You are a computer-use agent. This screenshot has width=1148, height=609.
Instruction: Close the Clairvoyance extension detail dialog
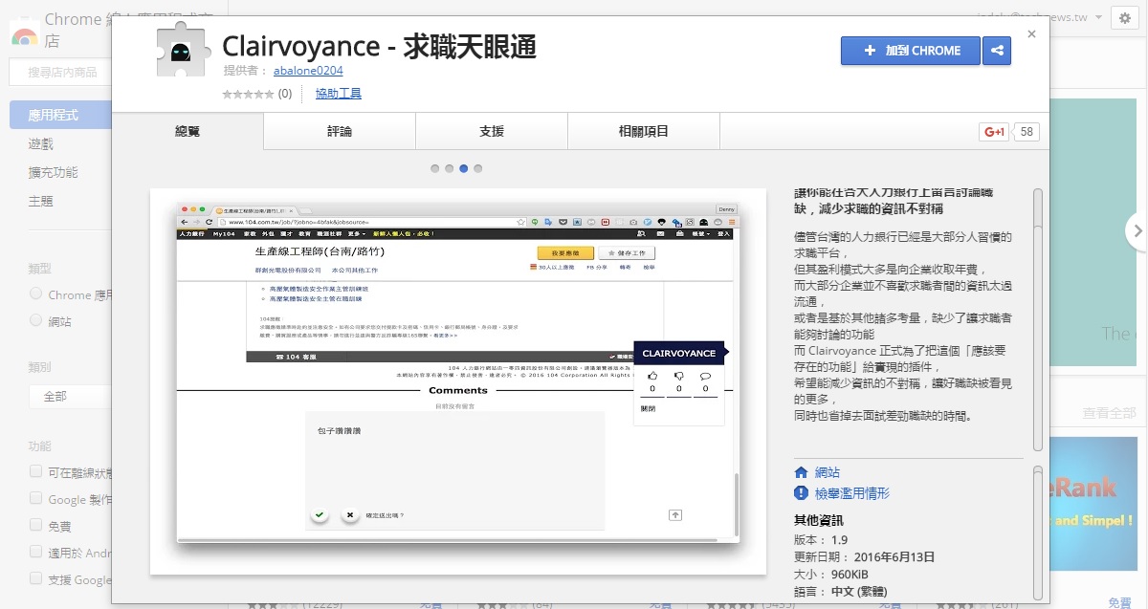click(1031, 34)
